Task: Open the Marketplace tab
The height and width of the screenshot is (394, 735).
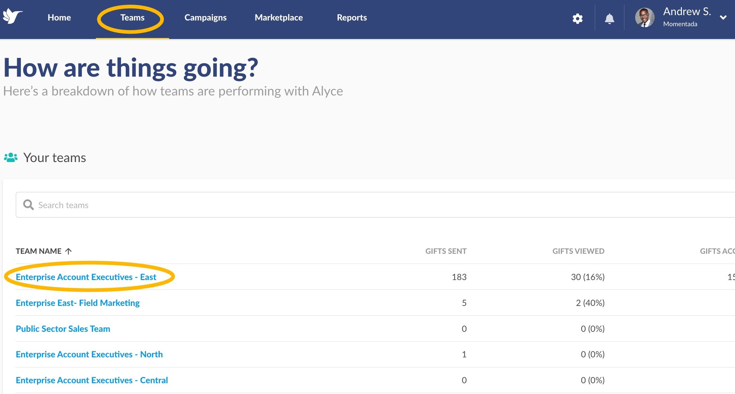Action: coord(279,17)
